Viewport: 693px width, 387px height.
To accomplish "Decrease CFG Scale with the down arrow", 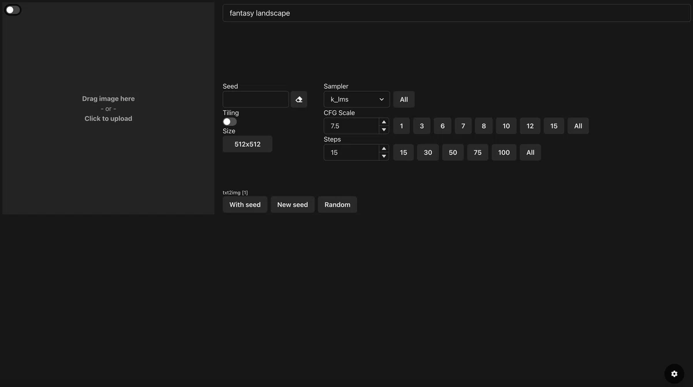I will click(384, 130).
